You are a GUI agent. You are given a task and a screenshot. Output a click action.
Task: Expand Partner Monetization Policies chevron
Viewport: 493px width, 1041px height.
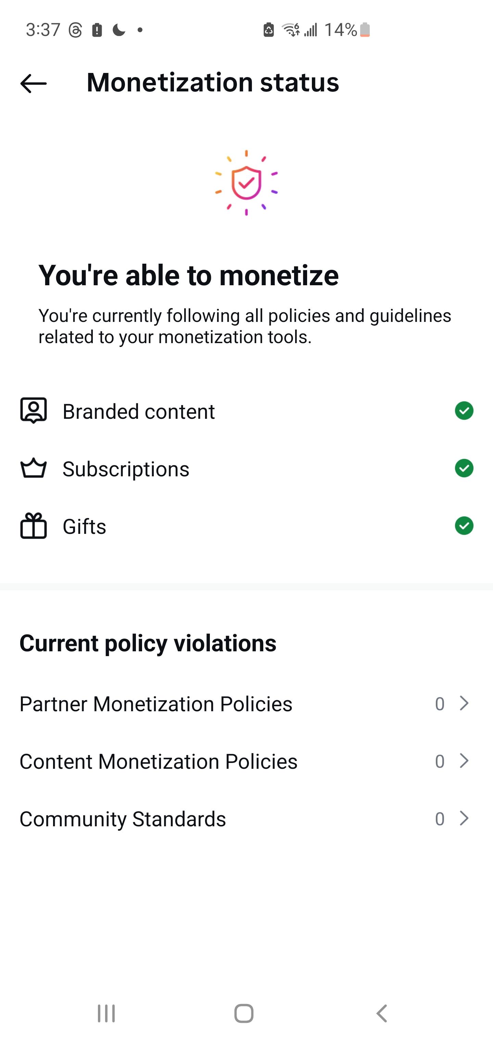[x=464, y=704]
